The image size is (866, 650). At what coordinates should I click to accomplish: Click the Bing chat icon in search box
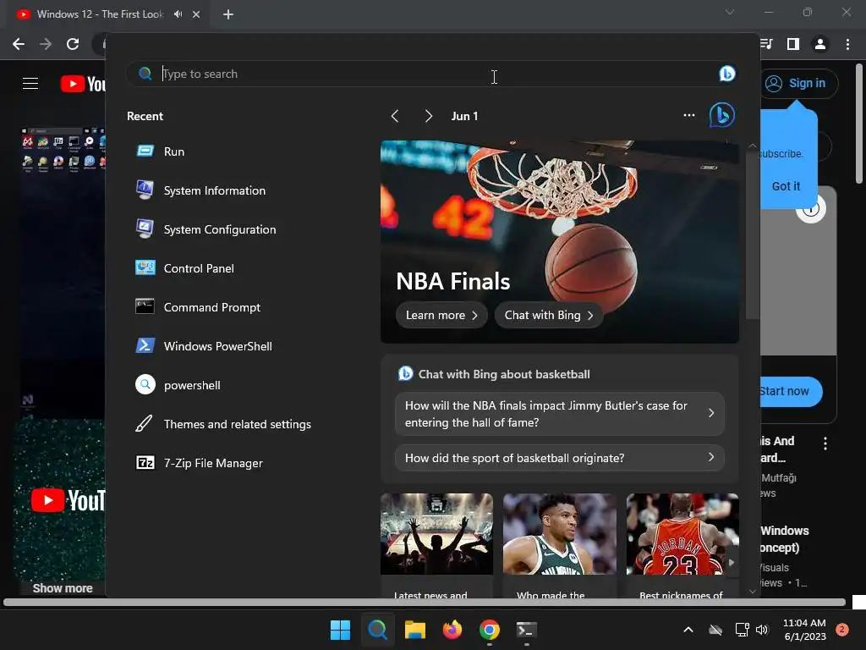click(x=726, y=74)
